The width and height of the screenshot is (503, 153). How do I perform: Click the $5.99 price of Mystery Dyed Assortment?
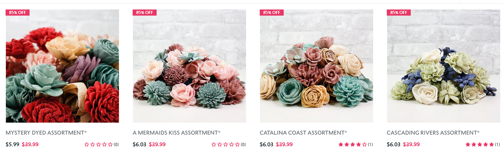(x=12, y=144)
